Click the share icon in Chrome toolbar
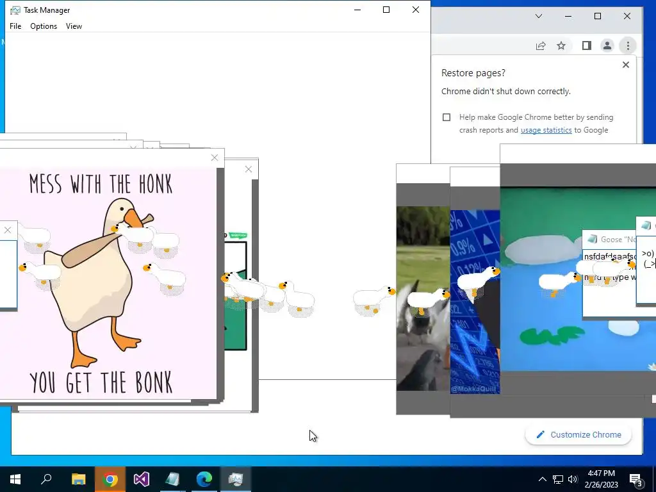656x492 pixels. tap(541, 45)
